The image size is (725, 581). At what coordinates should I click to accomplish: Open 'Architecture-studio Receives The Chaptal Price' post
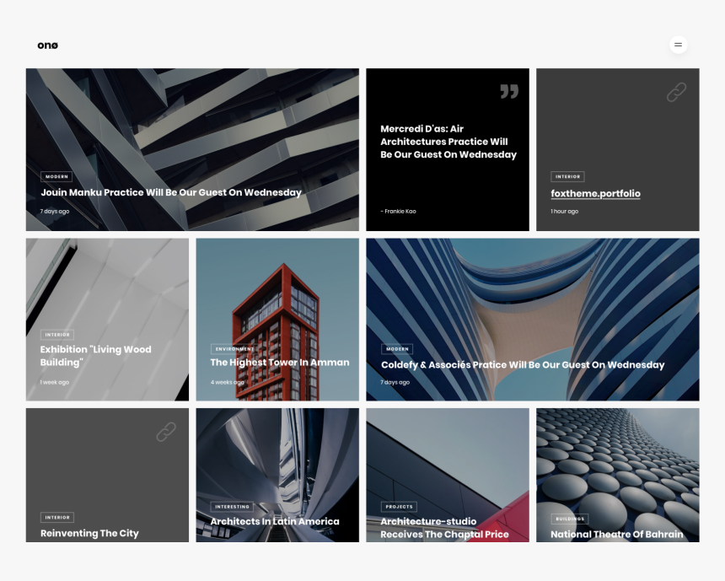point(444,528)
